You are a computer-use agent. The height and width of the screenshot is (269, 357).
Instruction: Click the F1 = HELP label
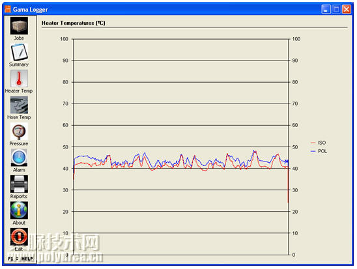pos(20,259)
